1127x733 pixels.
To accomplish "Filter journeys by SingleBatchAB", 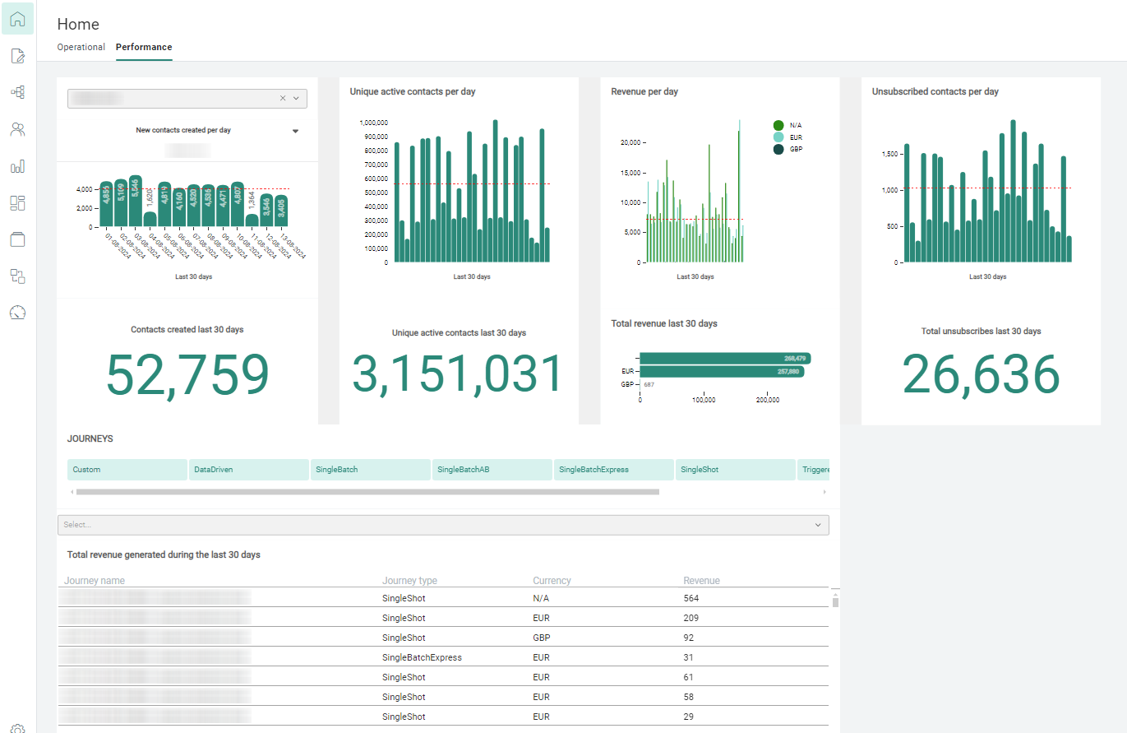I will [492, 470].
